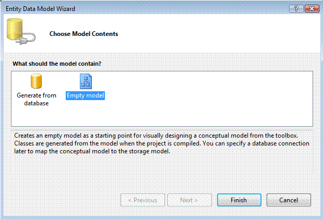Click the empty model description text

pyautogui.click(x=162, y=143)
